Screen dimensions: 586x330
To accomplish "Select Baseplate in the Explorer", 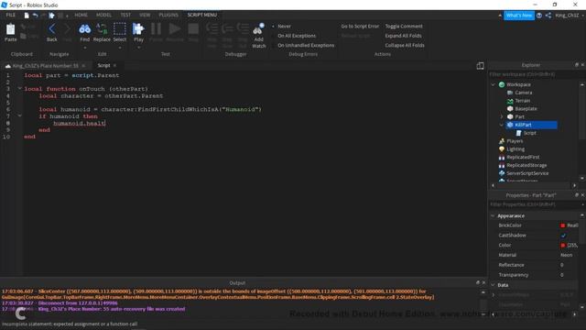I will [x=526, y=108].
